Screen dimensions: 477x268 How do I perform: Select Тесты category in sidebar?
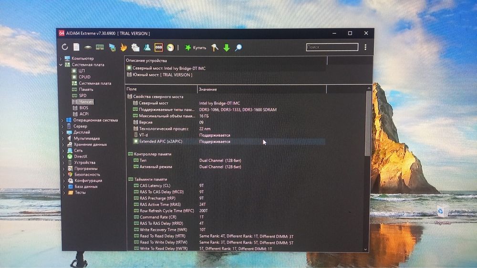(x=77, y=192)
